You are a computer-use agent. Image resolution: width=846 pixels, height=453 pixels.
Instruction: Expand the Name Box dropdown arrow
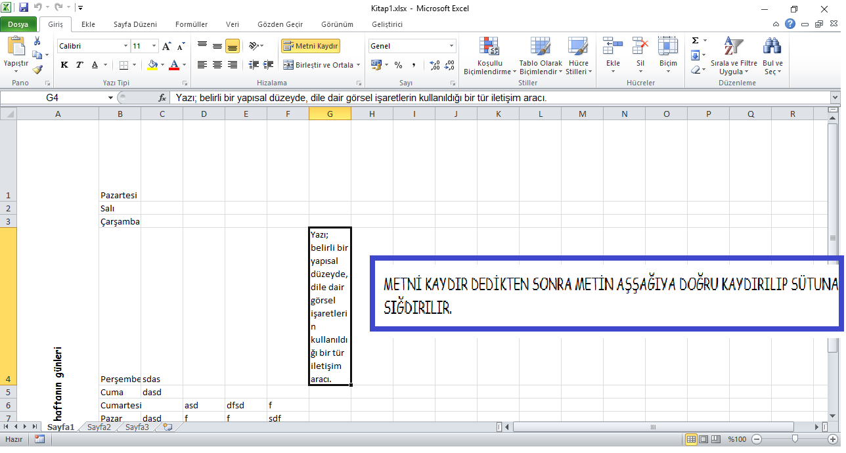pos(110,97)
